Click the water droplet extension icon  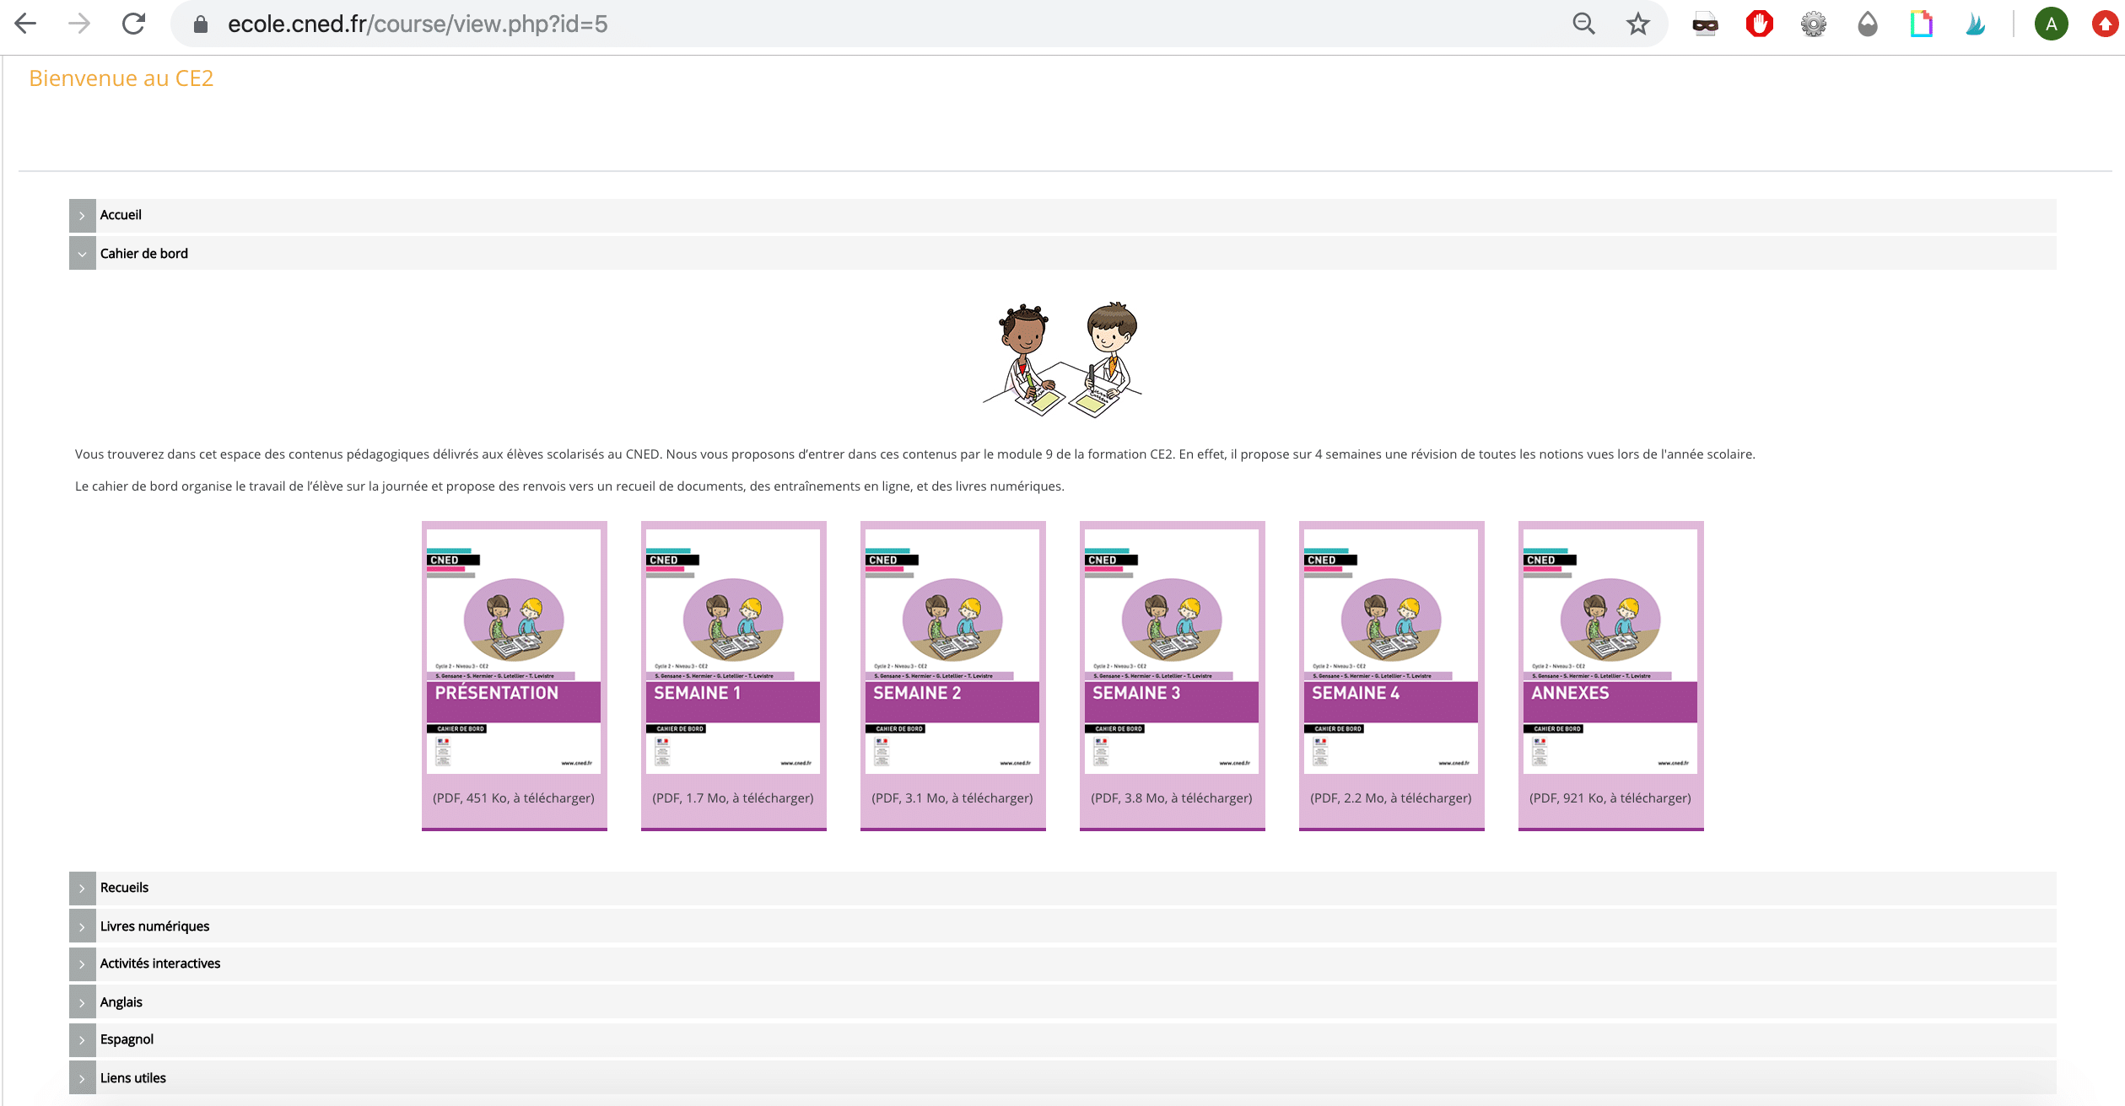[1868, 24]
